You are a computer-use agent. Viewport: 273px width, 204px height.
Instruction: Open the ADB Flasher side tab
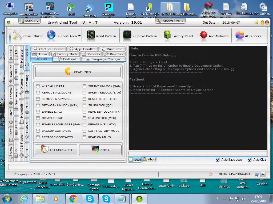tap(21, 145)
